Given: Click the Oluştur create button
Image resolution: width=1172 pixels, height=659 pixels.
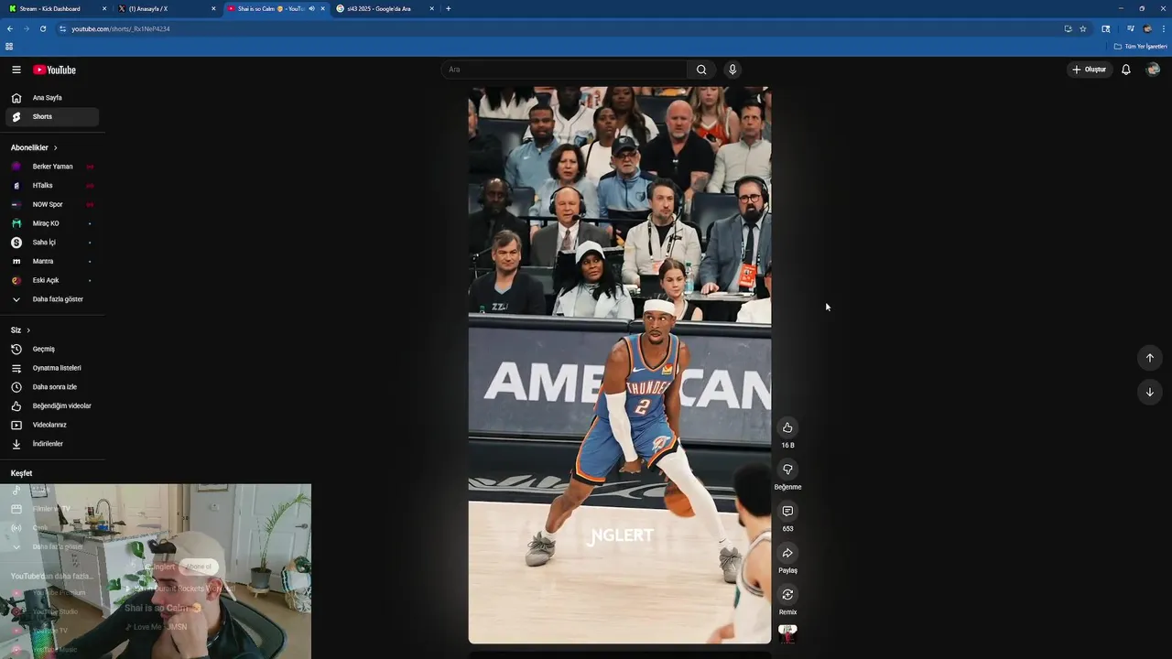Looking at the screenshot, I should click(x=1090, y=70).
